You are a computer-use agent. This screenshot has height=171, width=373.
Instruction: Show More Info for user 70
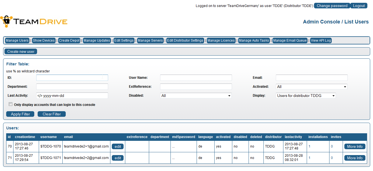(355, 146)
